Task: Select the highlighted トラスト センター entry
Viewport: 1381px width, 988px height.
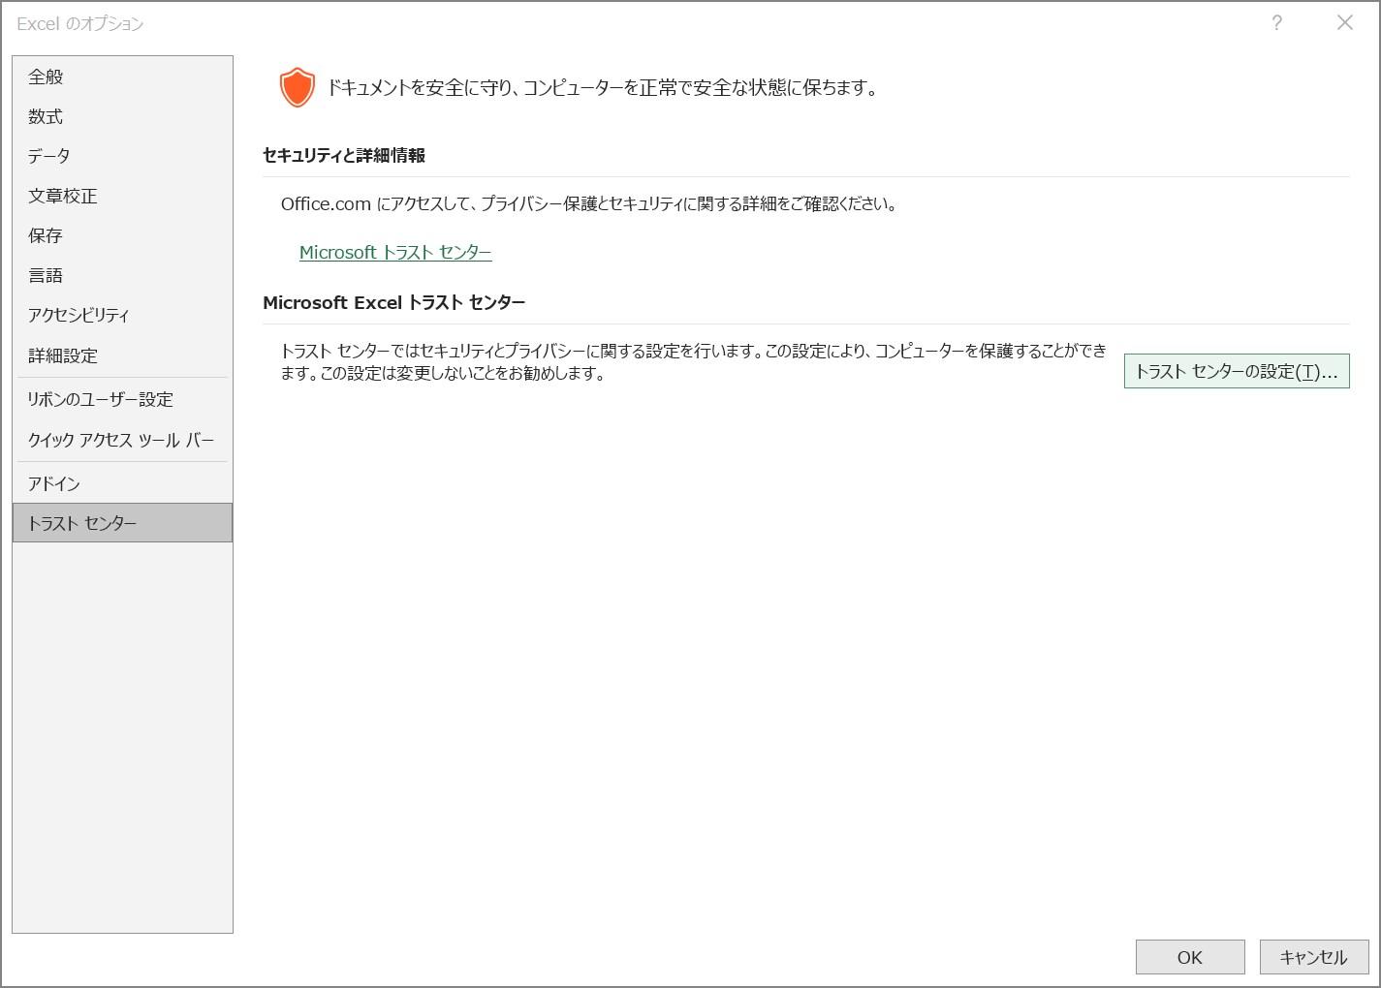Action: tap(81, 523)
